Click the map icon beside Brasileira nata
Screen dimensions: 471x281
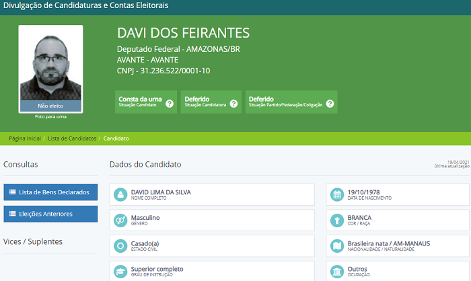337,246
